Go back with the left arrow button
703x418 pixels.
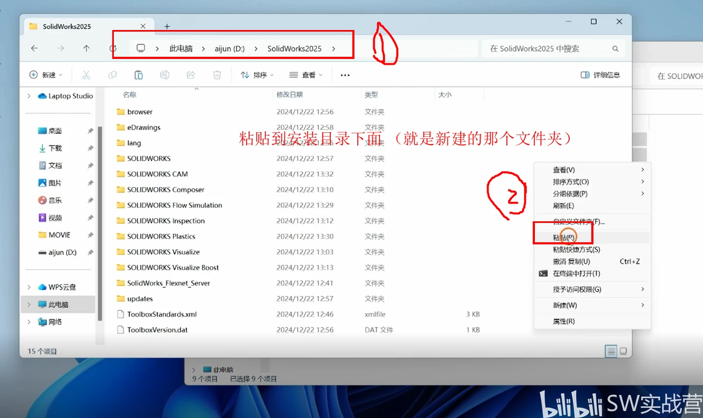[x=35, y=48]
